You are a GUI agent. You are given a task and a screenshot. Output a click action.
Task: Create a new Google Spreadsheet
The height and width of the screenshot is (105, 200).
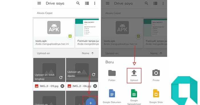(134, 97)
